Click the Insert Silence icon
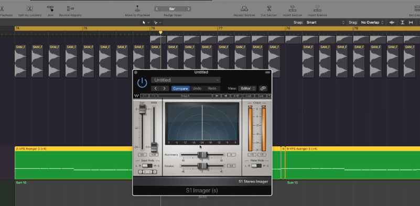 coord(317,8)
